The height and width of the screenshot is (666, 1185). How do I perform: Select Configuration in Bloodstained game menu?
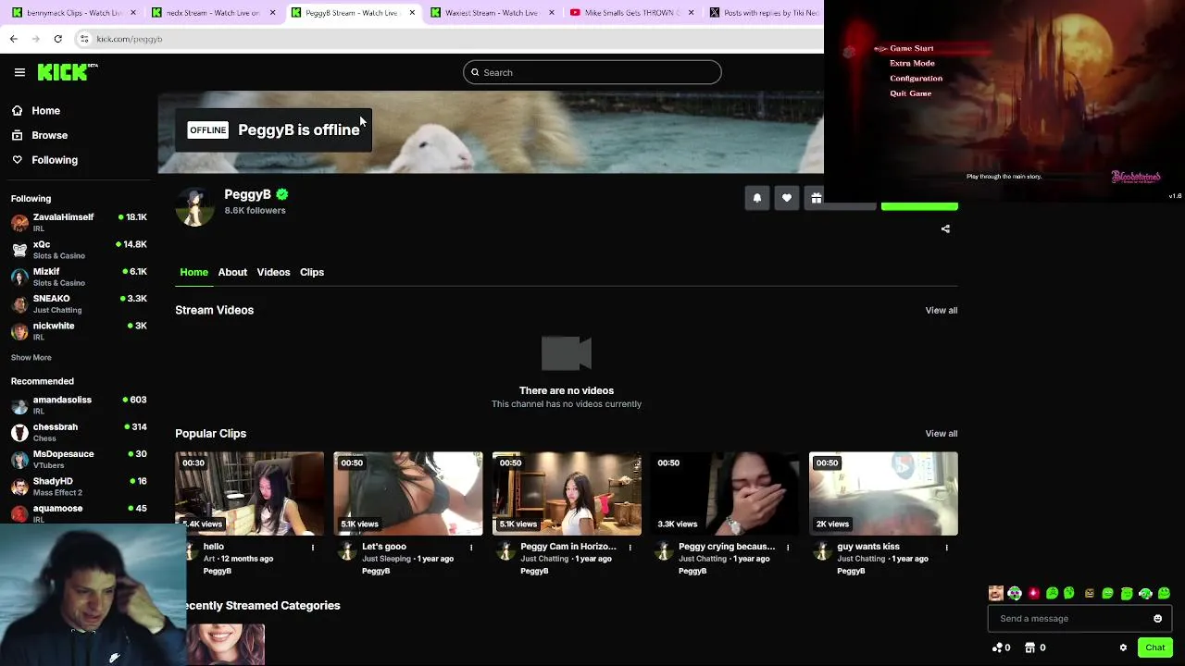[916, 79]
